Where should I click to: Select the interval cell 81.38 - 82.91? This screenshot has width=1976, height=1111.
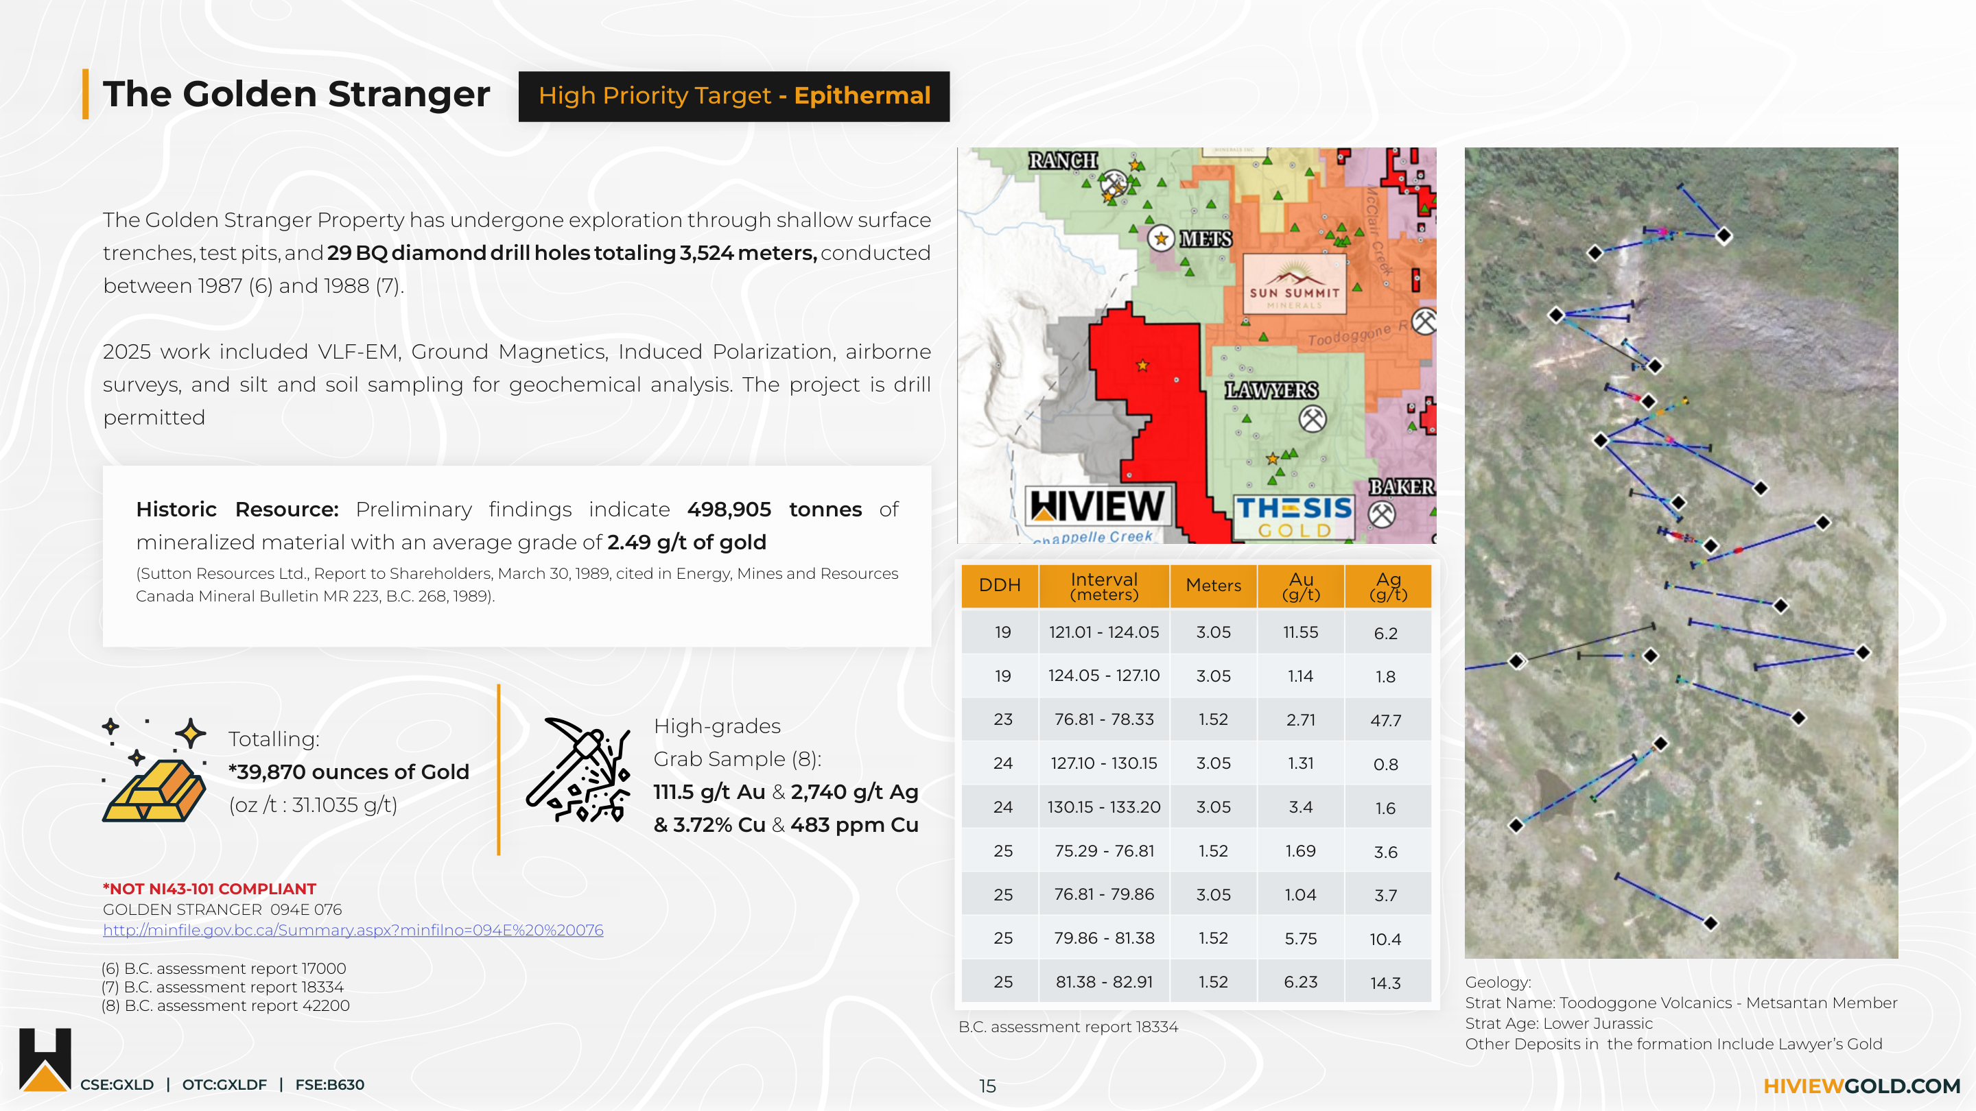[x=1104, y=981]
